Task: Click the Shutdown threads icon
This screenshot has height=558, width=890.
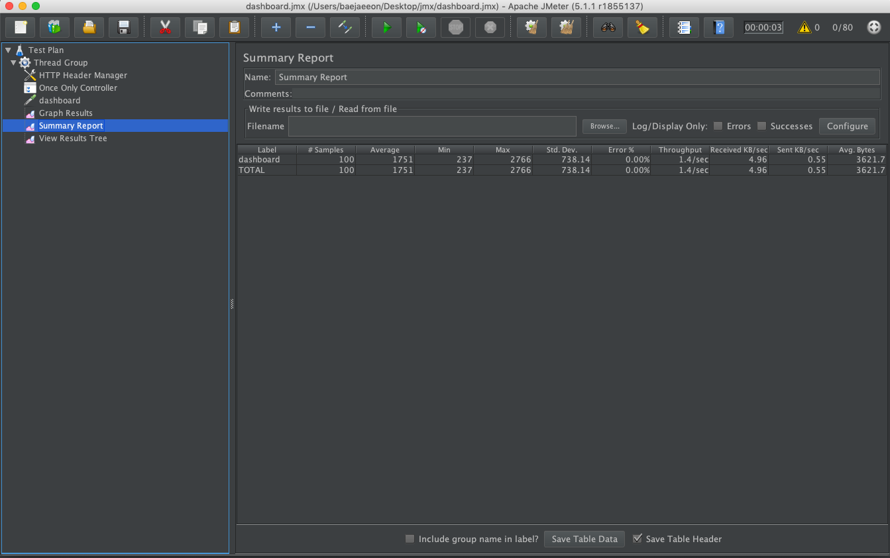Action: [490, 27]
